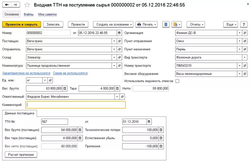
Task: Click the Провести и закрыть button
Action: point(21,24)
